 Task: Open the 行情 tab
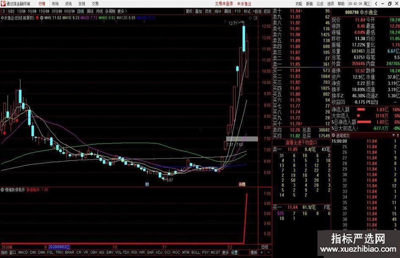(42, 3)
